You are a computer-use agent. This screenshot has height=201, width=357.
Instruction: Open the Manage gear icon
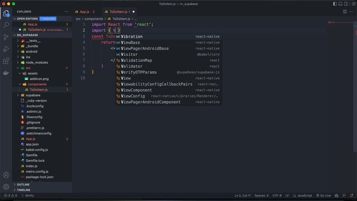(x=6, y=186)
